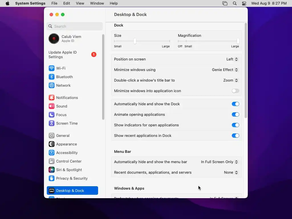Click the Notifications bell icon
Viewport: 292px width, 219px height.
[52, 98]
